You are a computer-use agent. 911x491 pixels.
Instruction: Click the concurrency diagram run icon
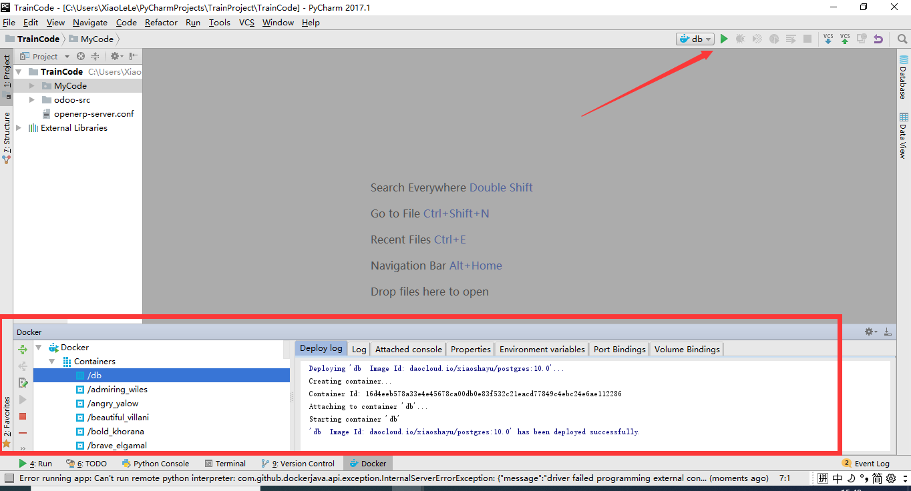coord(790,39)
